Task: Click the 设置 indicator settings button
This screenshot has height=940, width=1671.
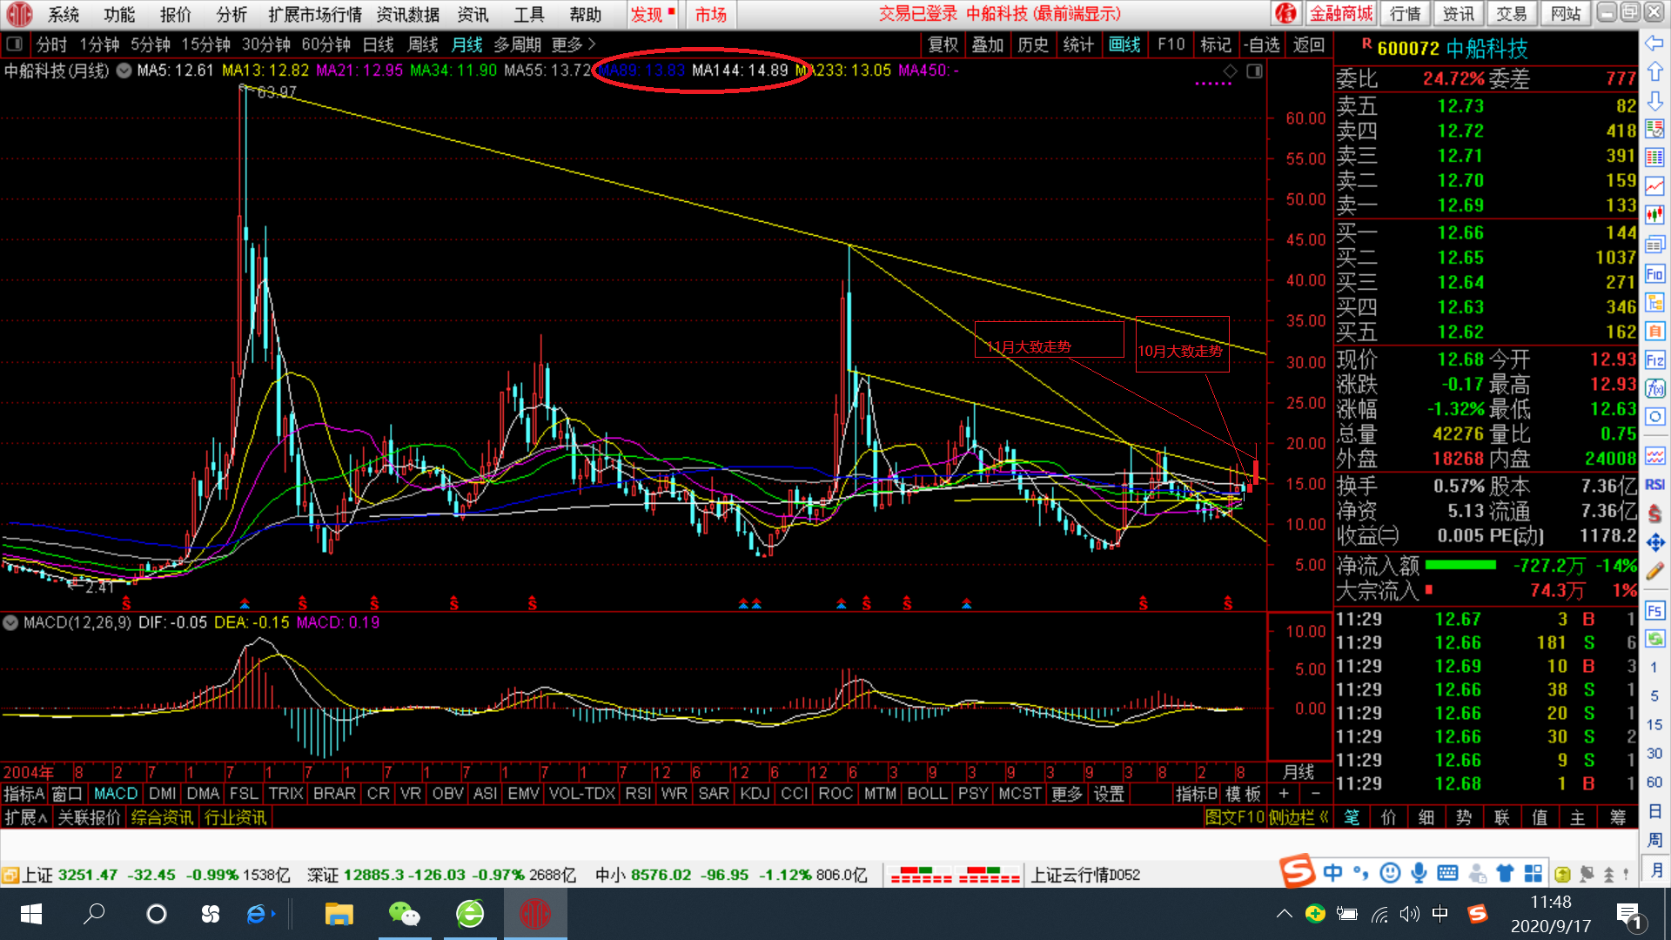Action: click(1109, 794)
